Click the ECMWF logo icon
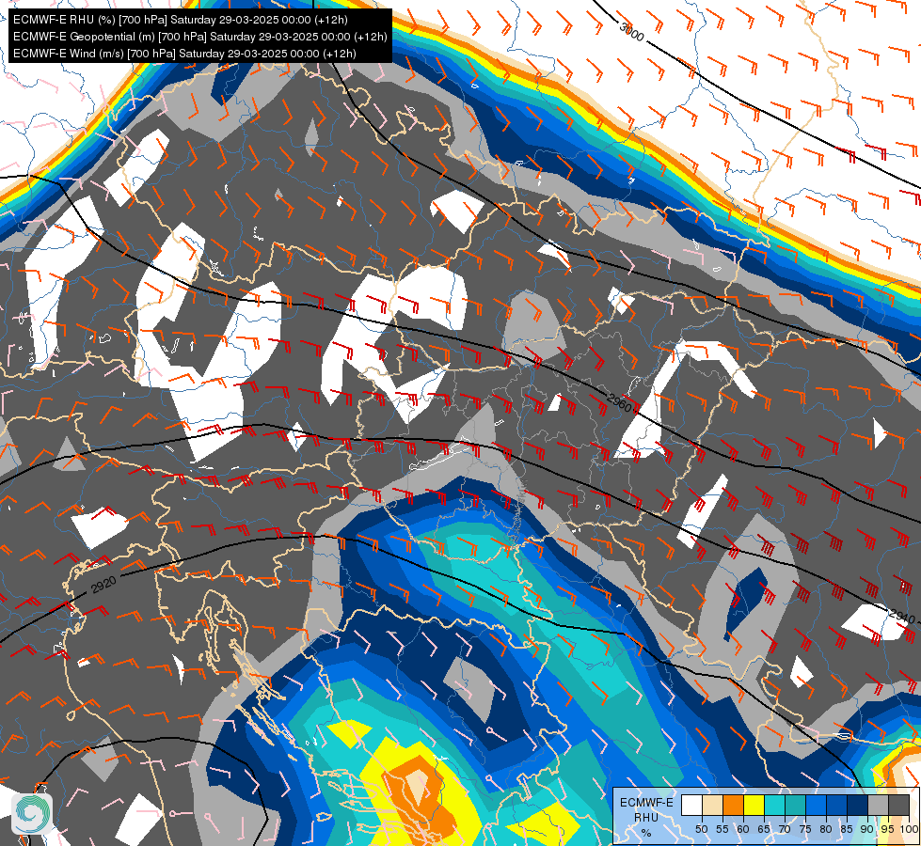This screenshot has height=846, width=921. pos(32,813)
